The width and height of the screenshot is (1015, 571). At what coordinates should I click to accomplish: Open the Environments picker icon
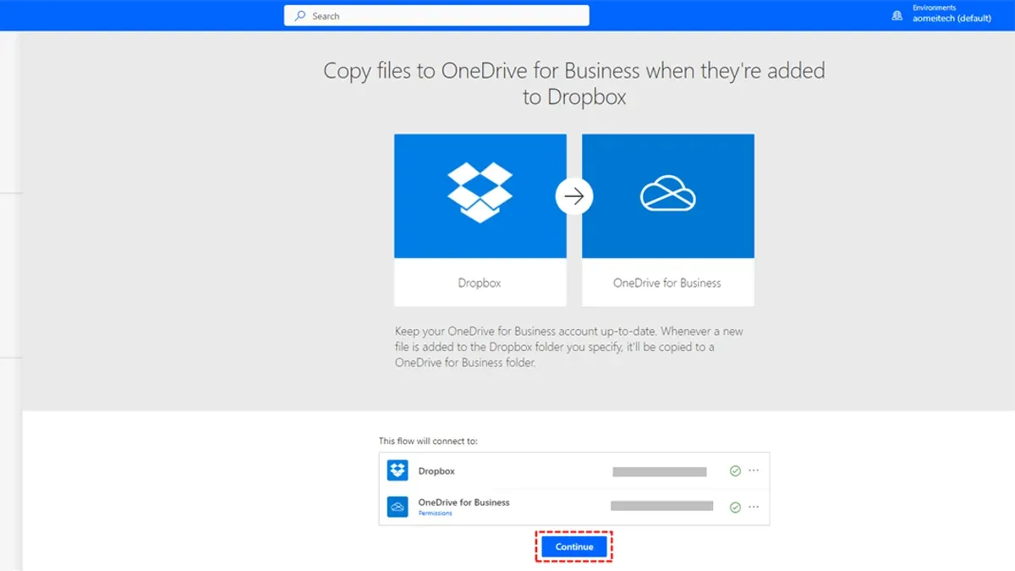point(897,15)
